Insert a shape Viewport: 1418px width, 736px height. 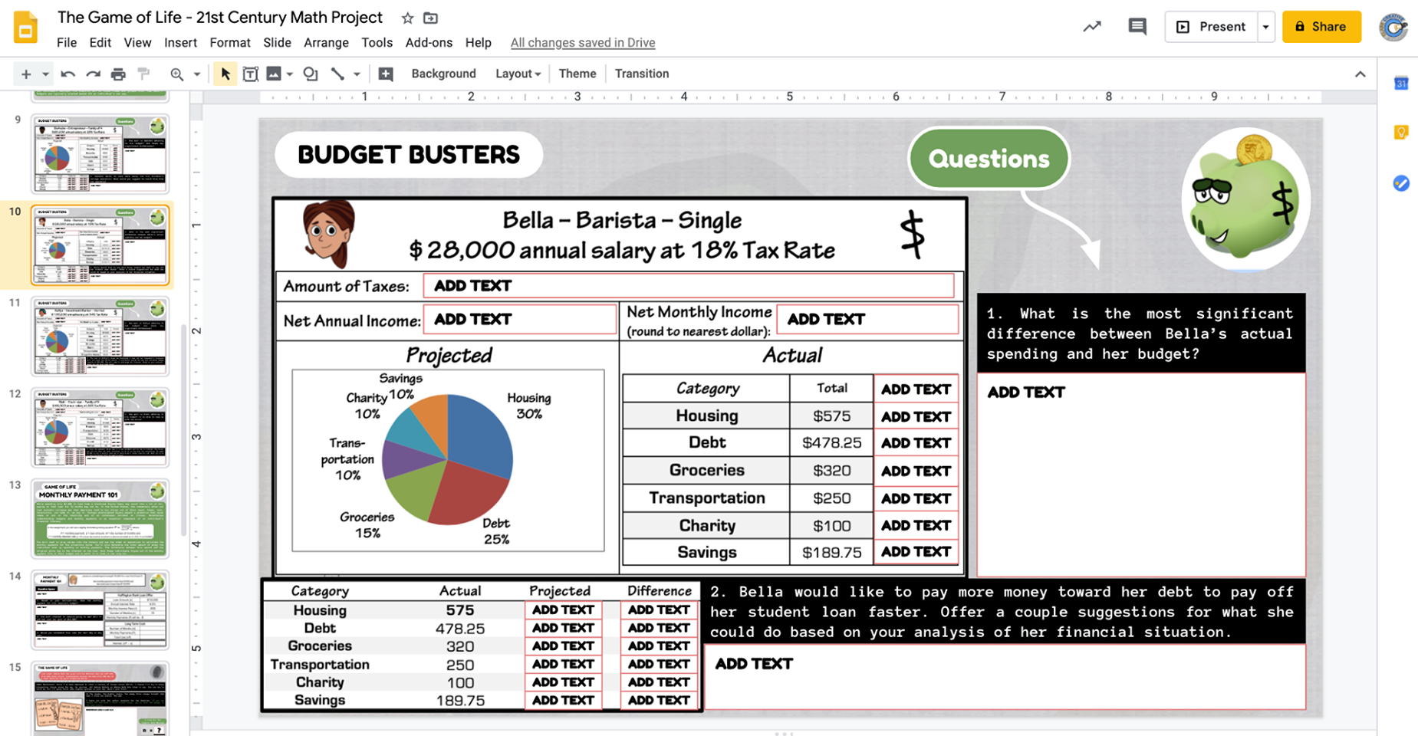pos(311,74)
